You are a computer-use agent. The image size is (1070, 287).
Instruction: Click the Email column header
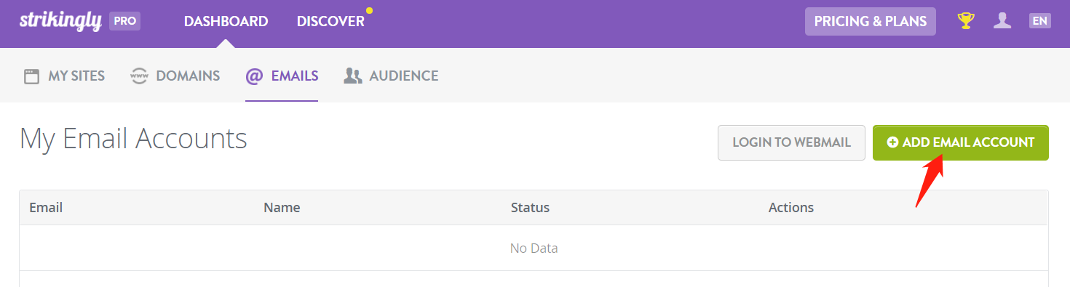click(46, 208)
